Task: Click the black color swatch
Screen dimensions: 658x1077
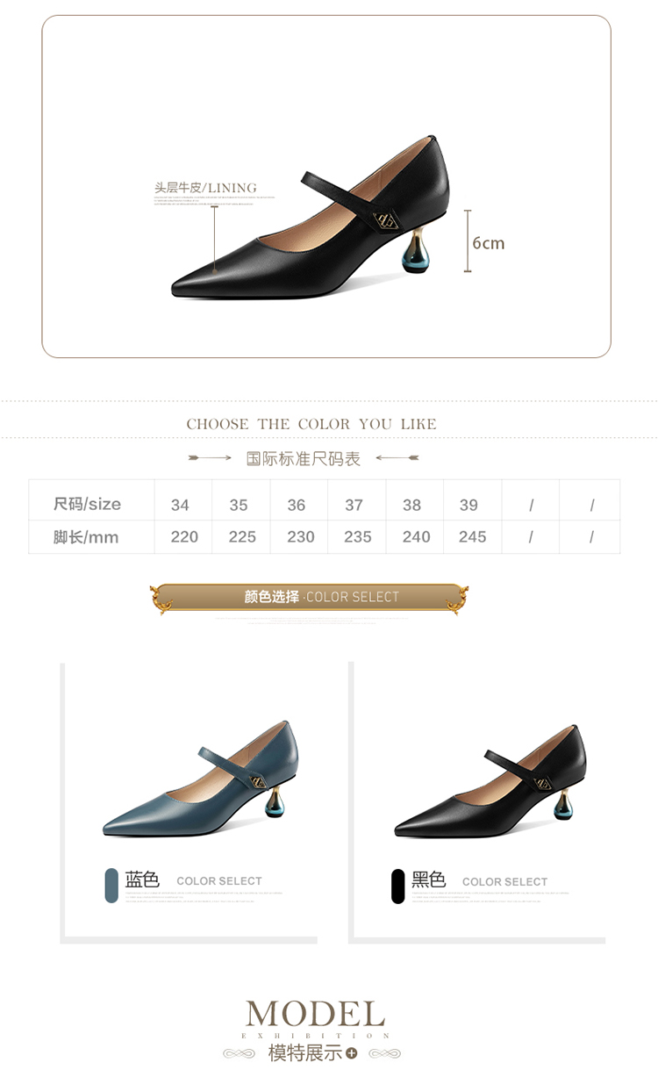Action: pyautogui.click(x=398, y=886)
